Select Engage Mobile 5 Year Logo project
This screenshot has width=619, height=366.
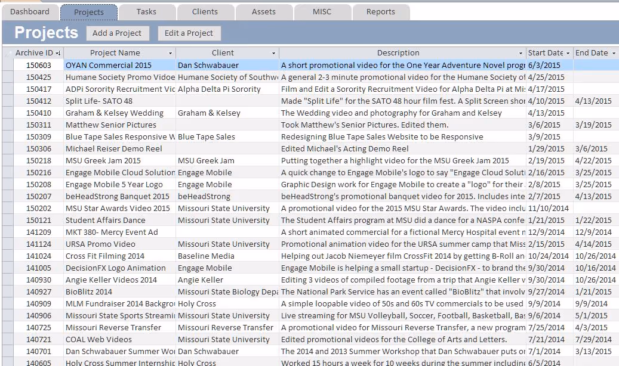click(119, 185)
